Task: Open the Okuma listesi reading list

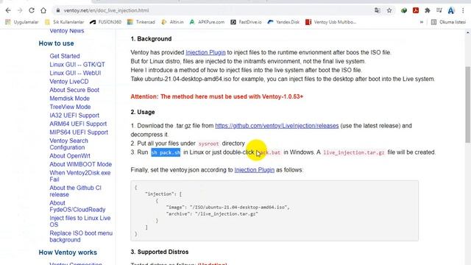Action: 448,22
